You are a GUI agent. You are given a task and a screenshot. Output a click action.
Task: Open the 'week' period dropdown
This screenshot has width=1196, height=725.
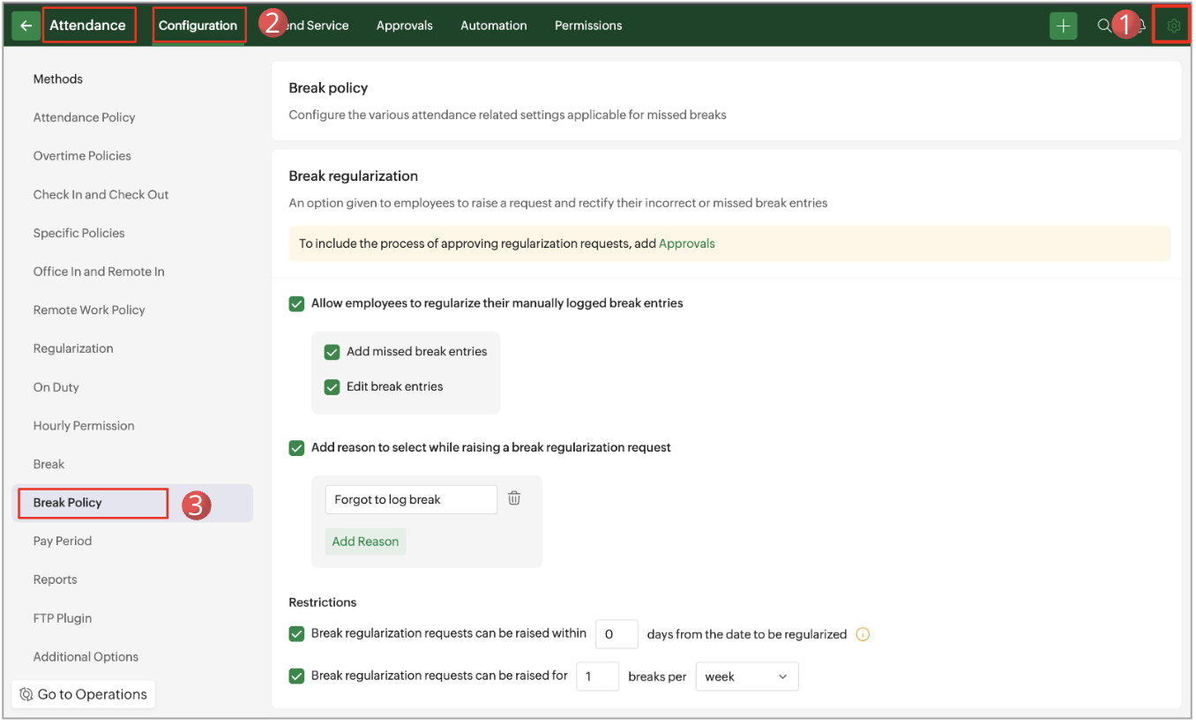(746, 676)
